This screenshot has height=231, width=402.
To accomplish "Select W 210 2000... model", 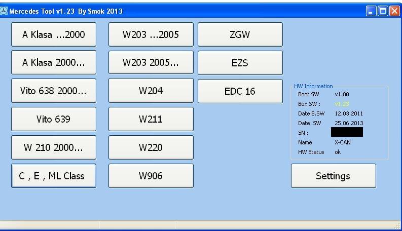I will [54, 147].
